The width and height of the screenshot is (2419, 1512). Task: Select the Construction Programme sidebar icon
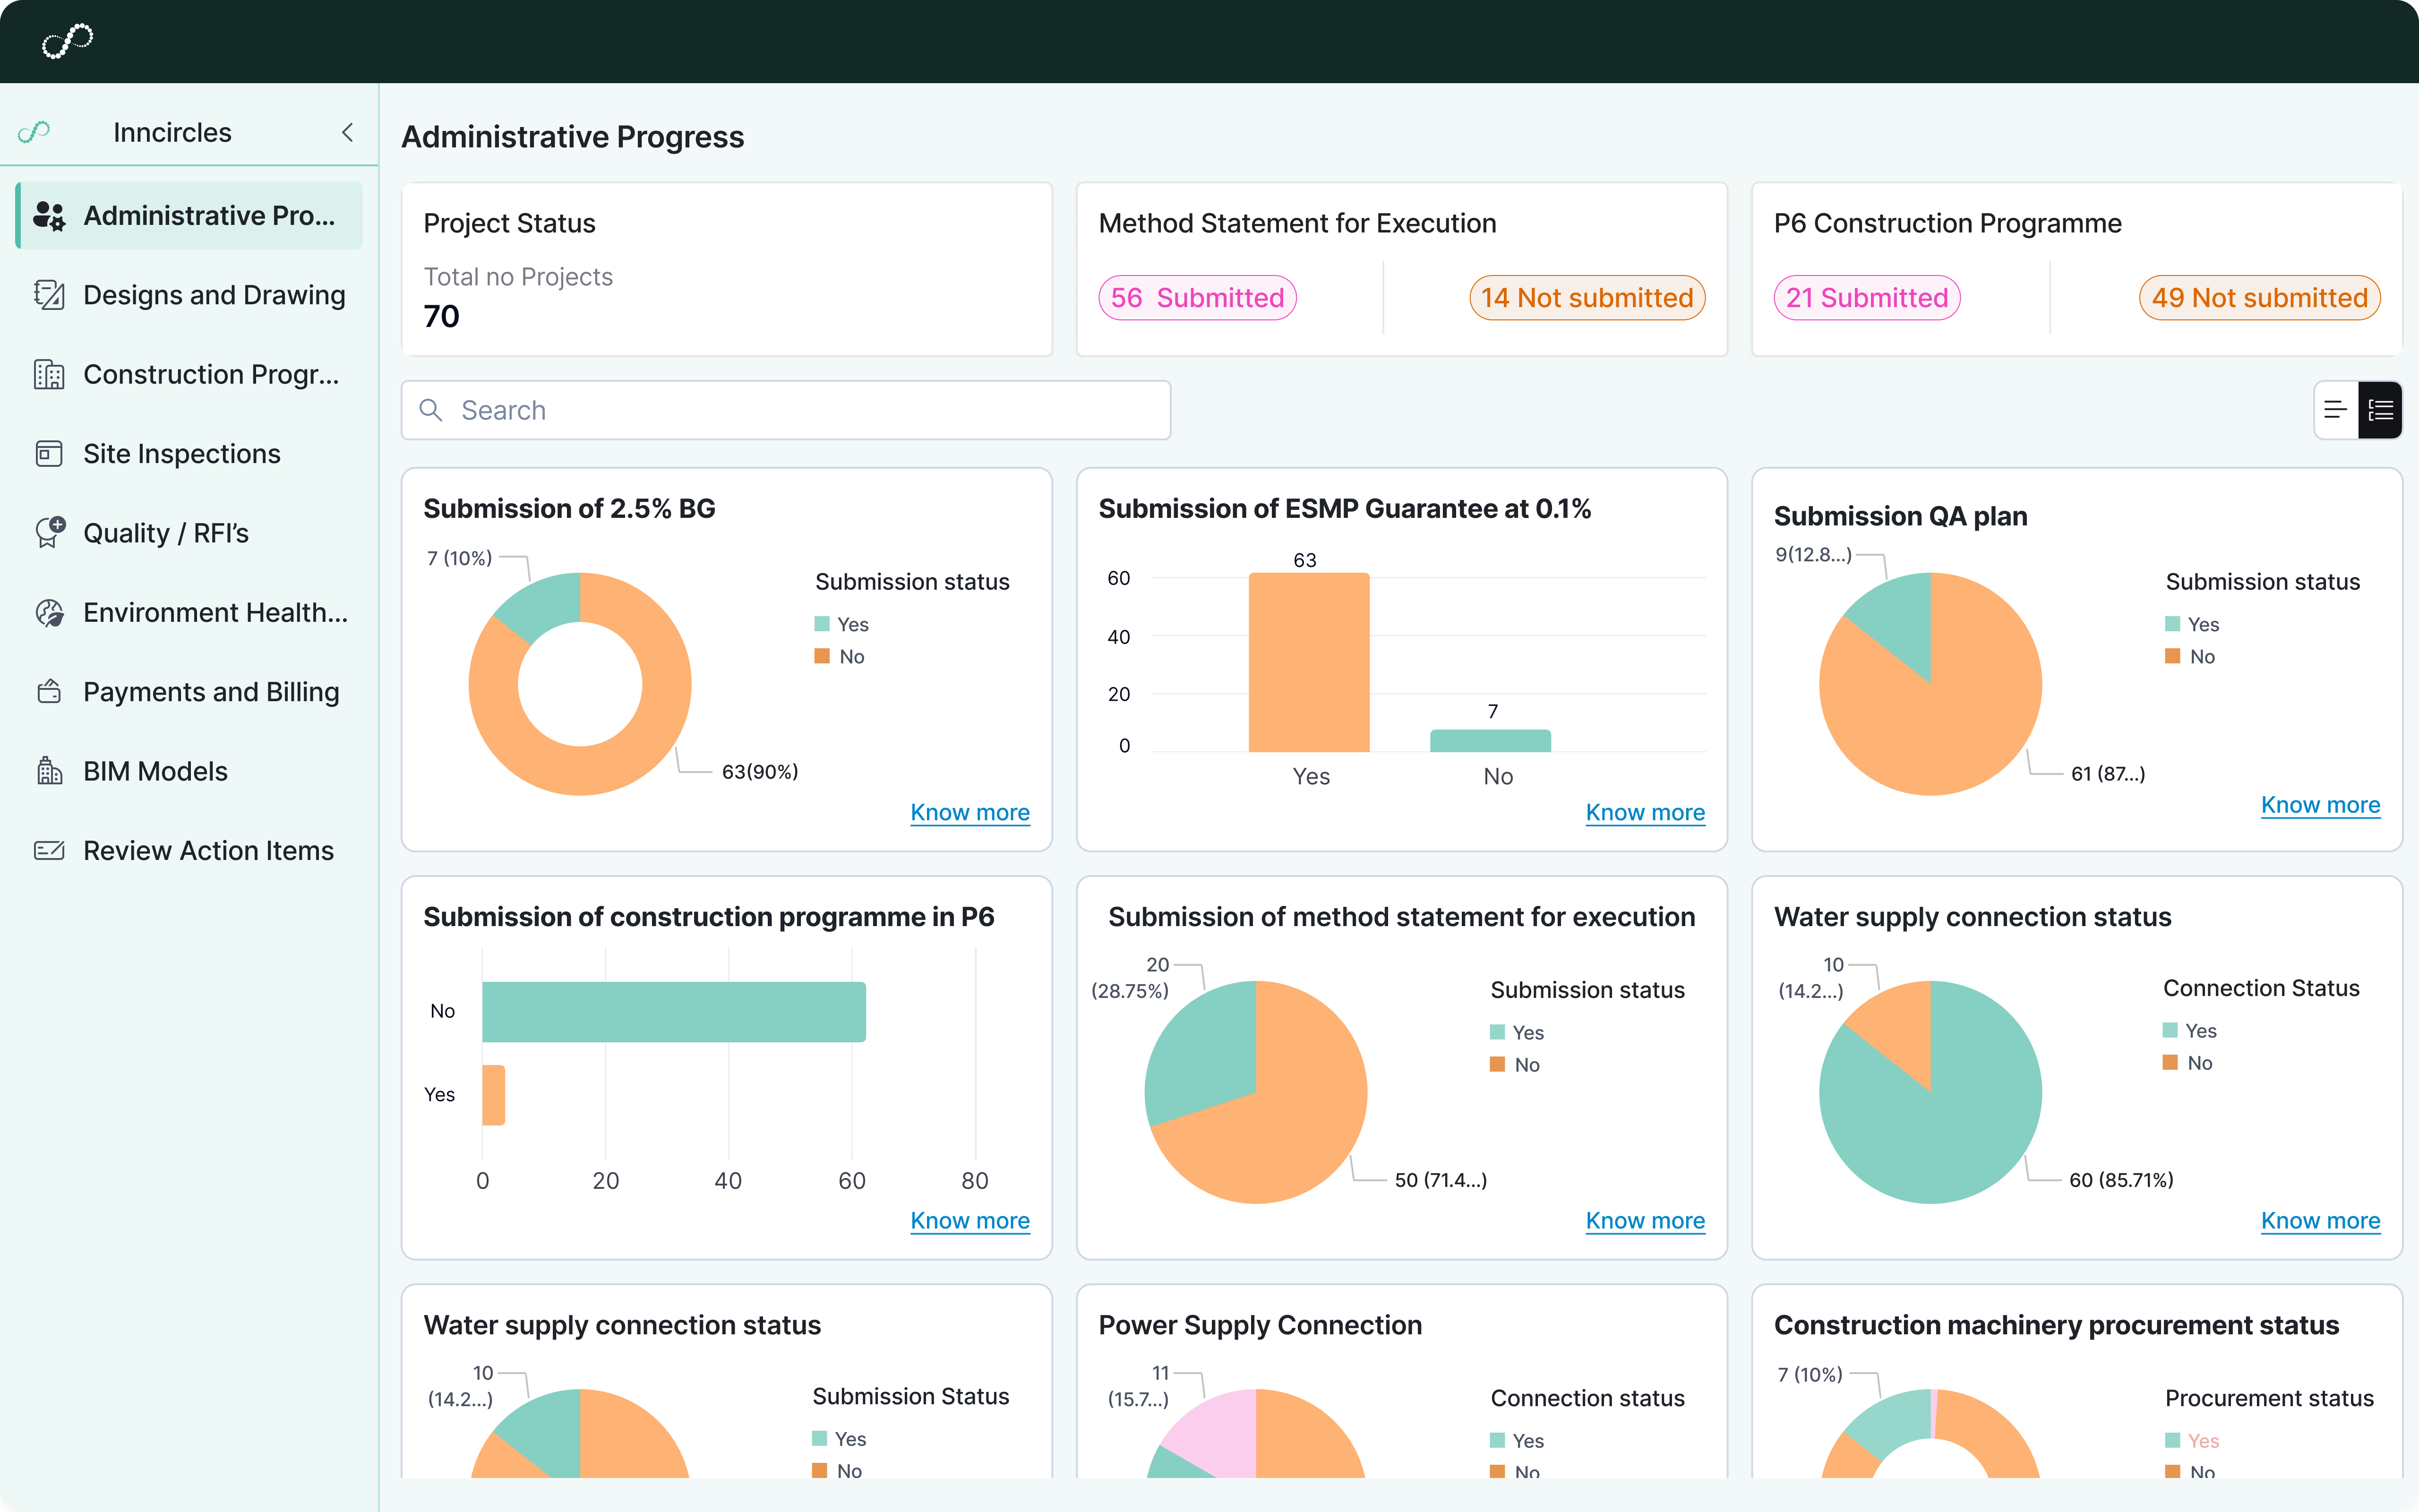click(49, 374)
